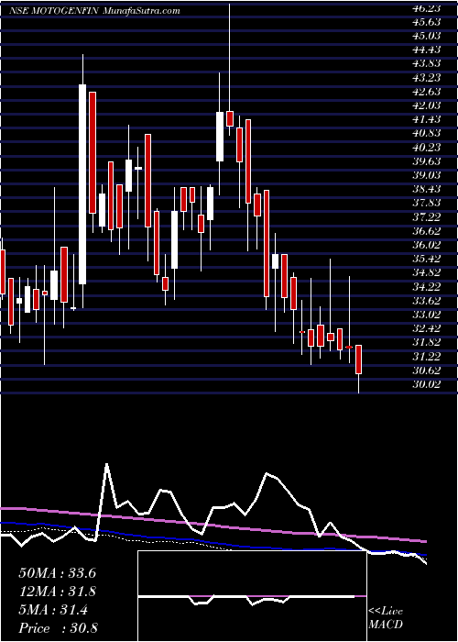
Task: Click the NSE MOTOGENFIN chart title
Action: click(x=53, y=11)
